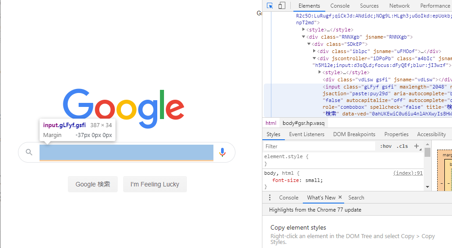Start voice search with the microphone icon
Image resolution: width=452 pixels, height=248 pixels.
[222, 152]
